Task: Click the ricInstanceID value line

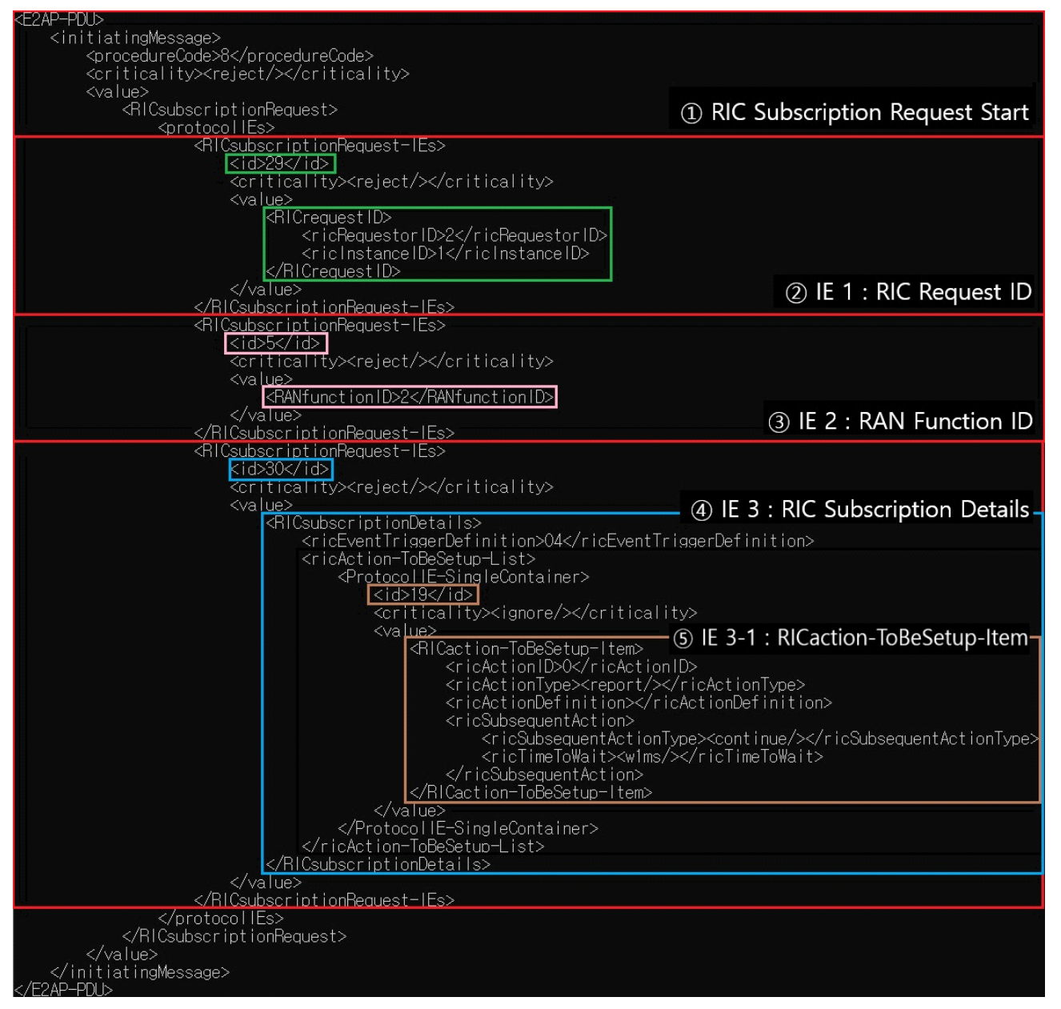Action: (445, 254)
